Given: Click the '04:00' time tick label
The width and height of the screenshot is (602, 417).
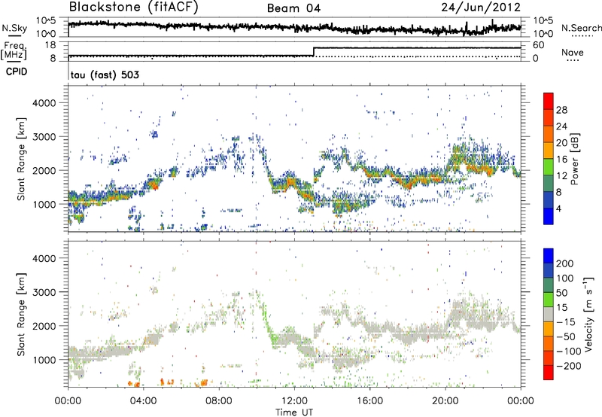Looking at the screenshot, I should pos(143,401).
